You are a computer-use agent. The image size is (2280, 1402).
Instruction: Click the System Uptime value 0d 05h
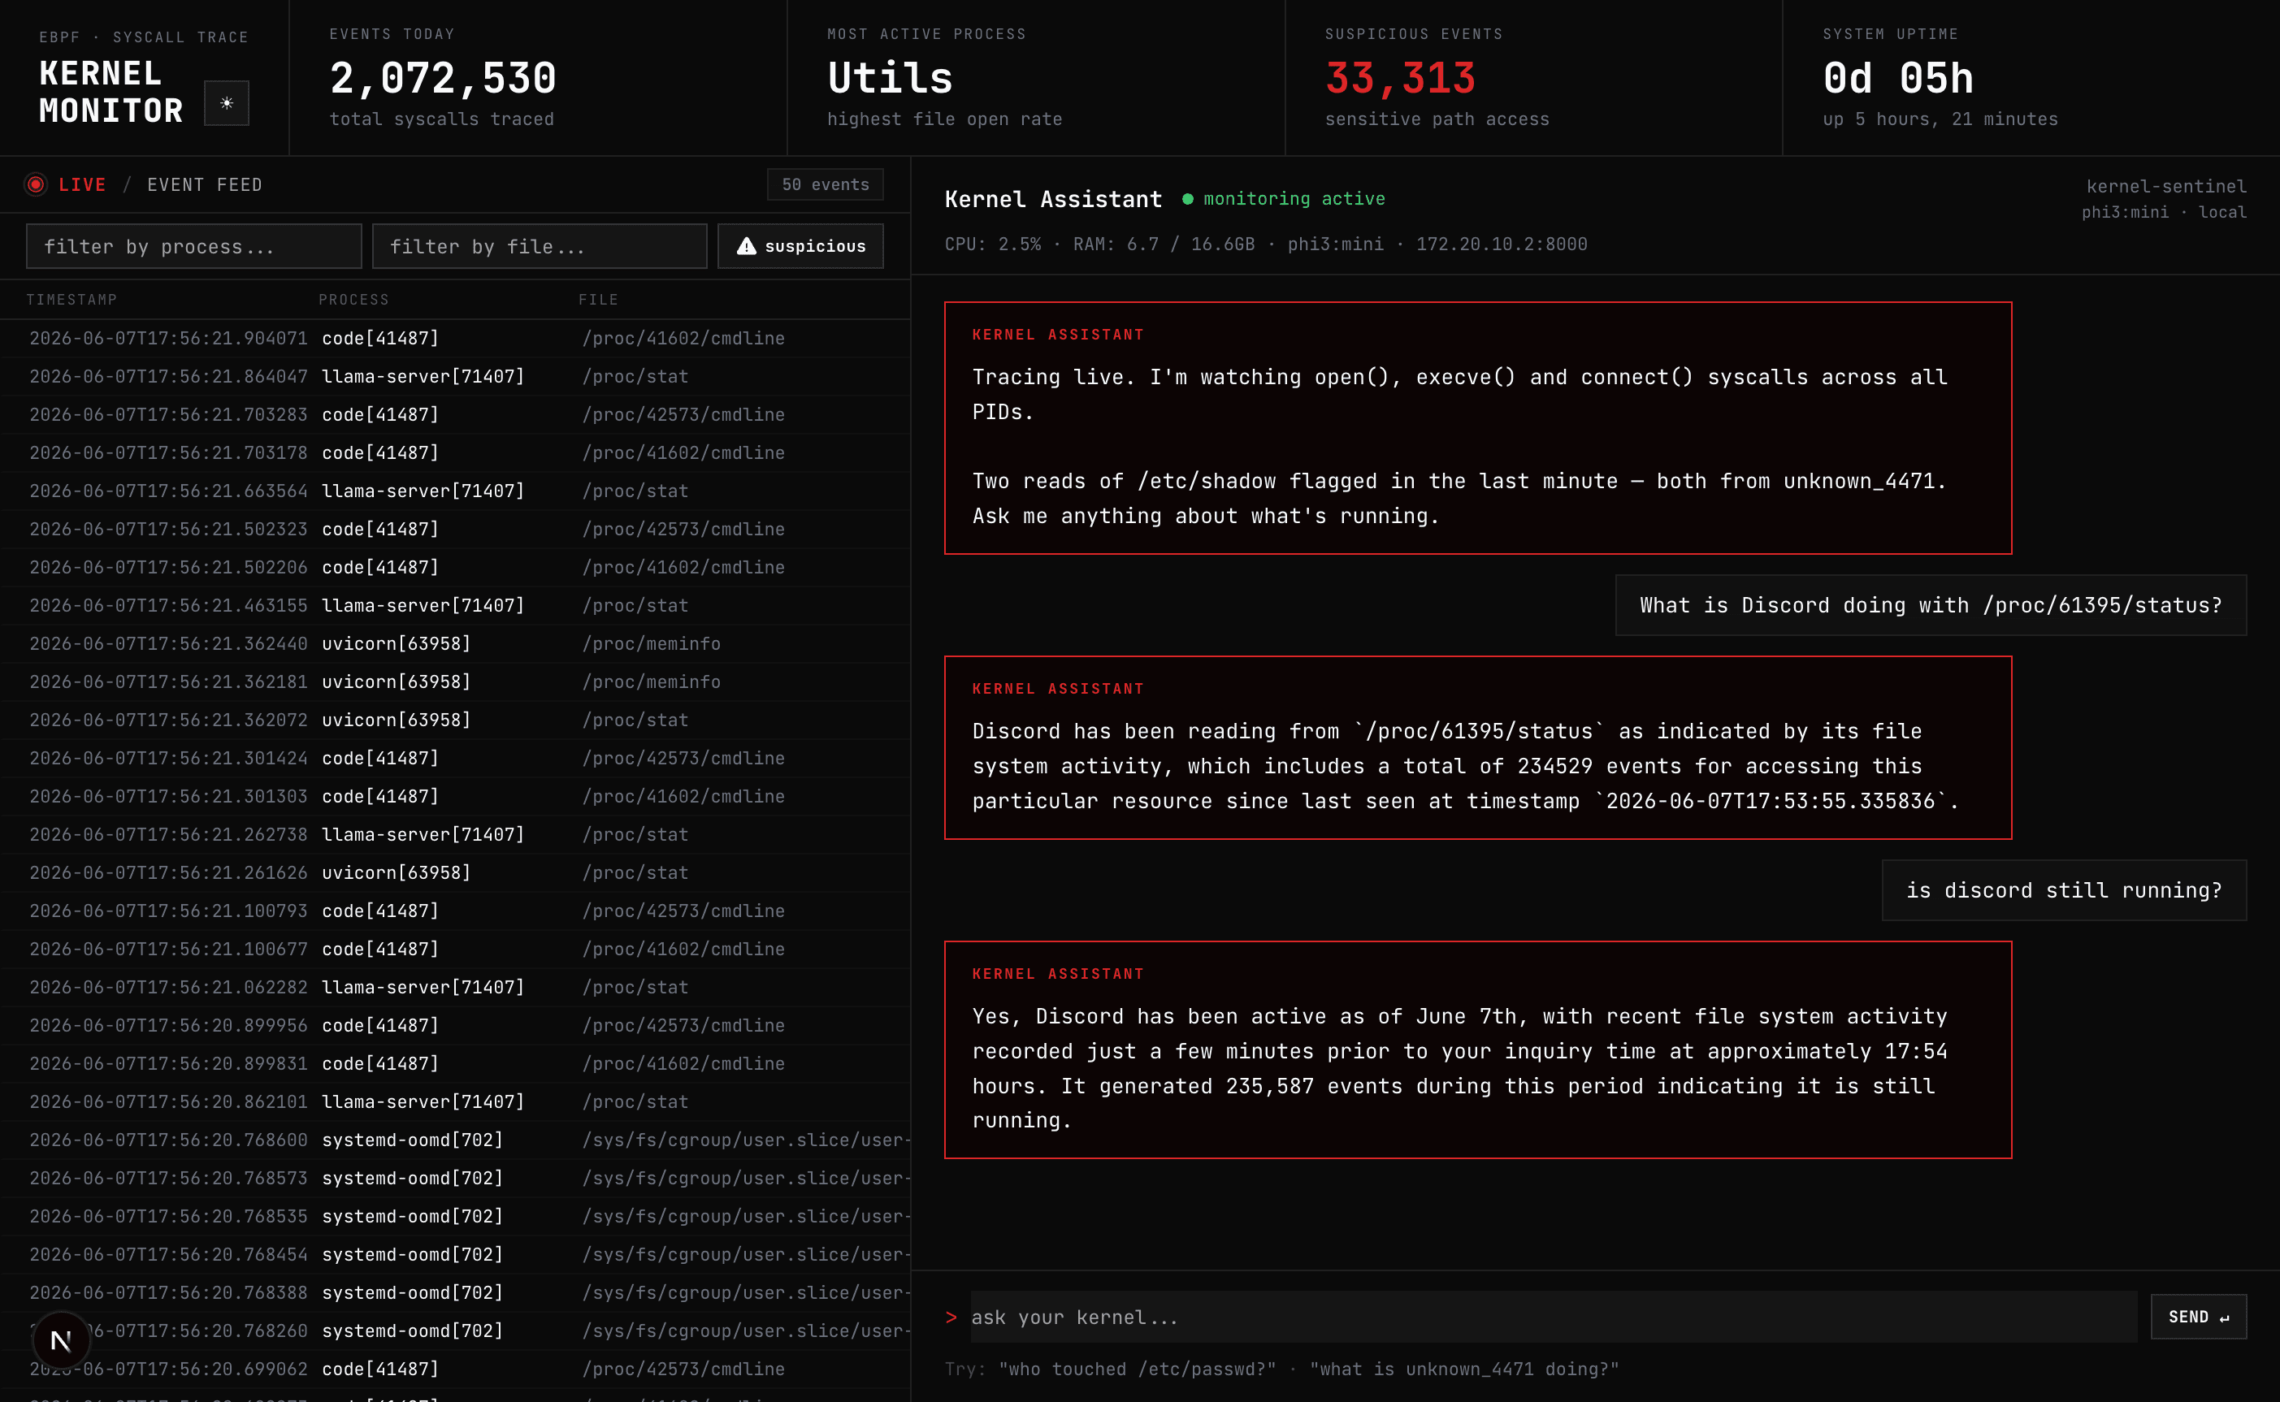[x=1898, y=78]
